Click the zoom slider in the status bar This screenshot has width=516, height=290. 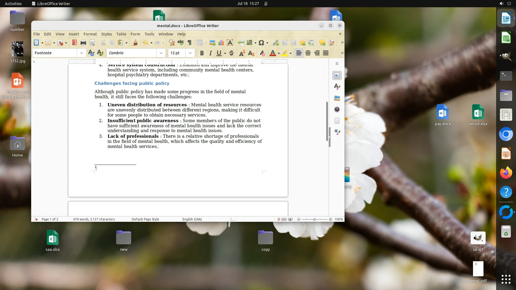(x=314, y=219)
